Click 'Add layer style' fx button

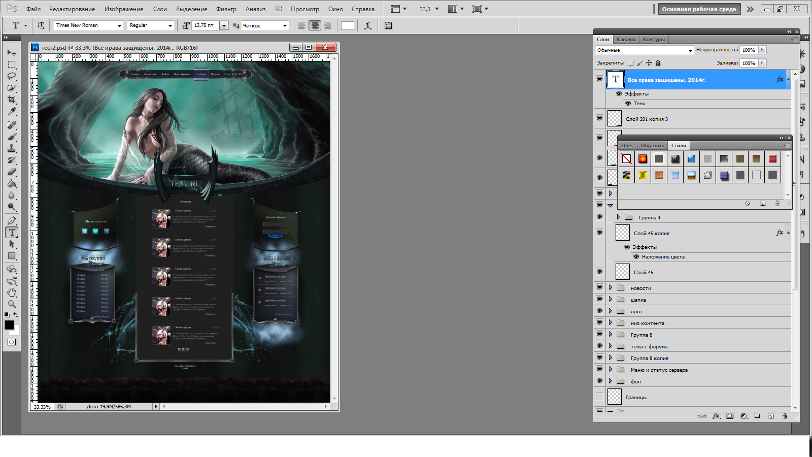(x=716, y=416)
